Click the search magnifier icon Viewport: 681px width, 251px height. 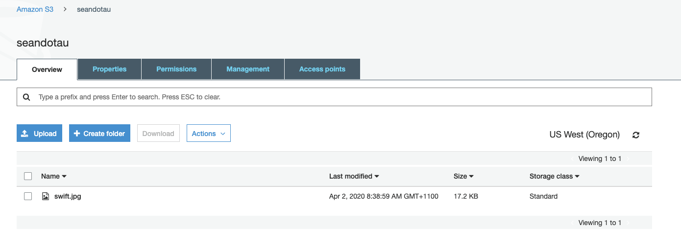(x=26, y=97)
